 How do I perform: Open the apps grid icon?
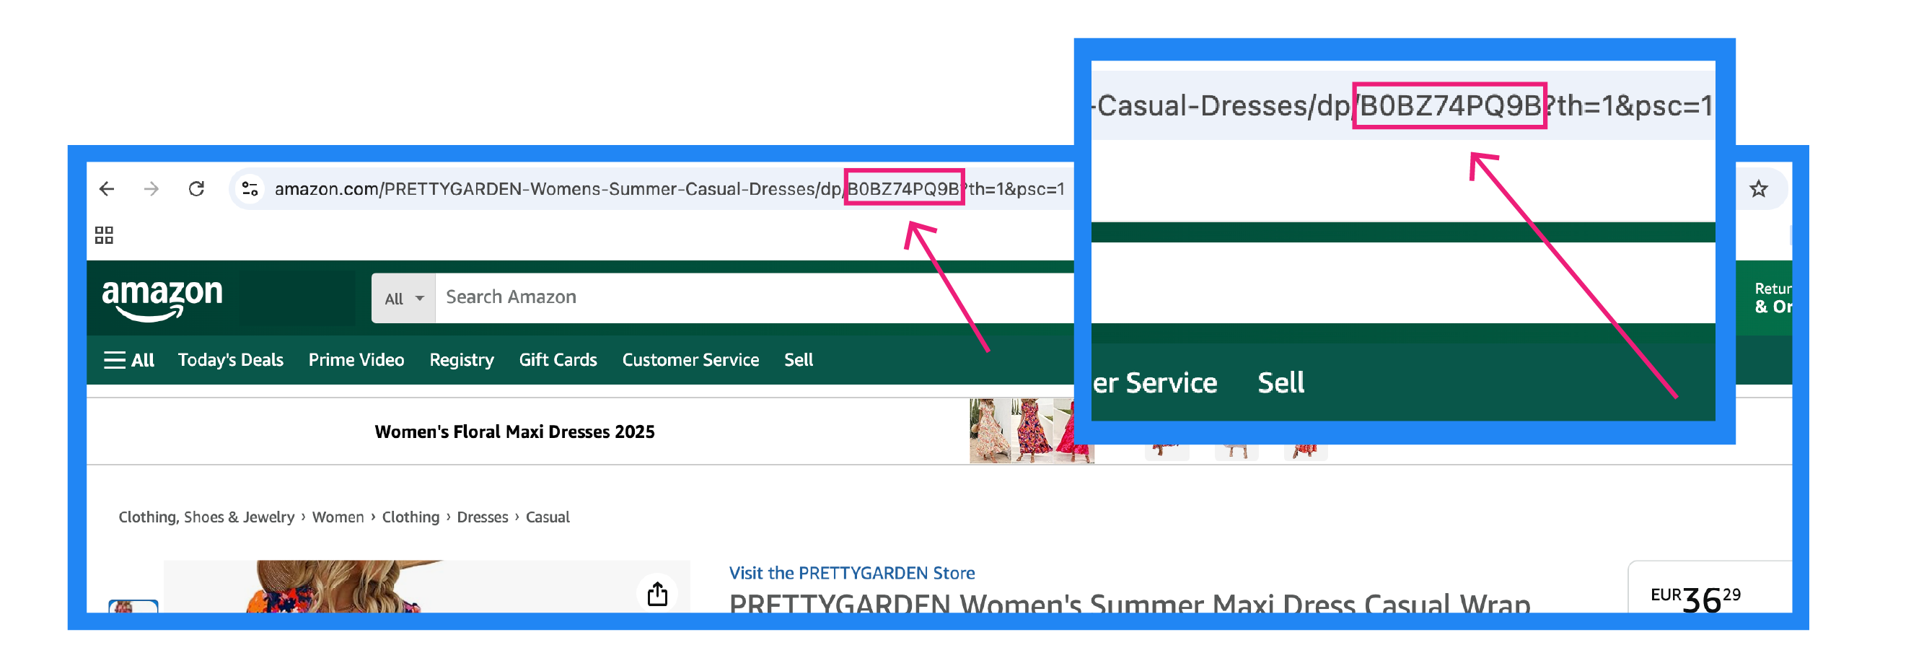pyautogui.click(x=104, y=235)
